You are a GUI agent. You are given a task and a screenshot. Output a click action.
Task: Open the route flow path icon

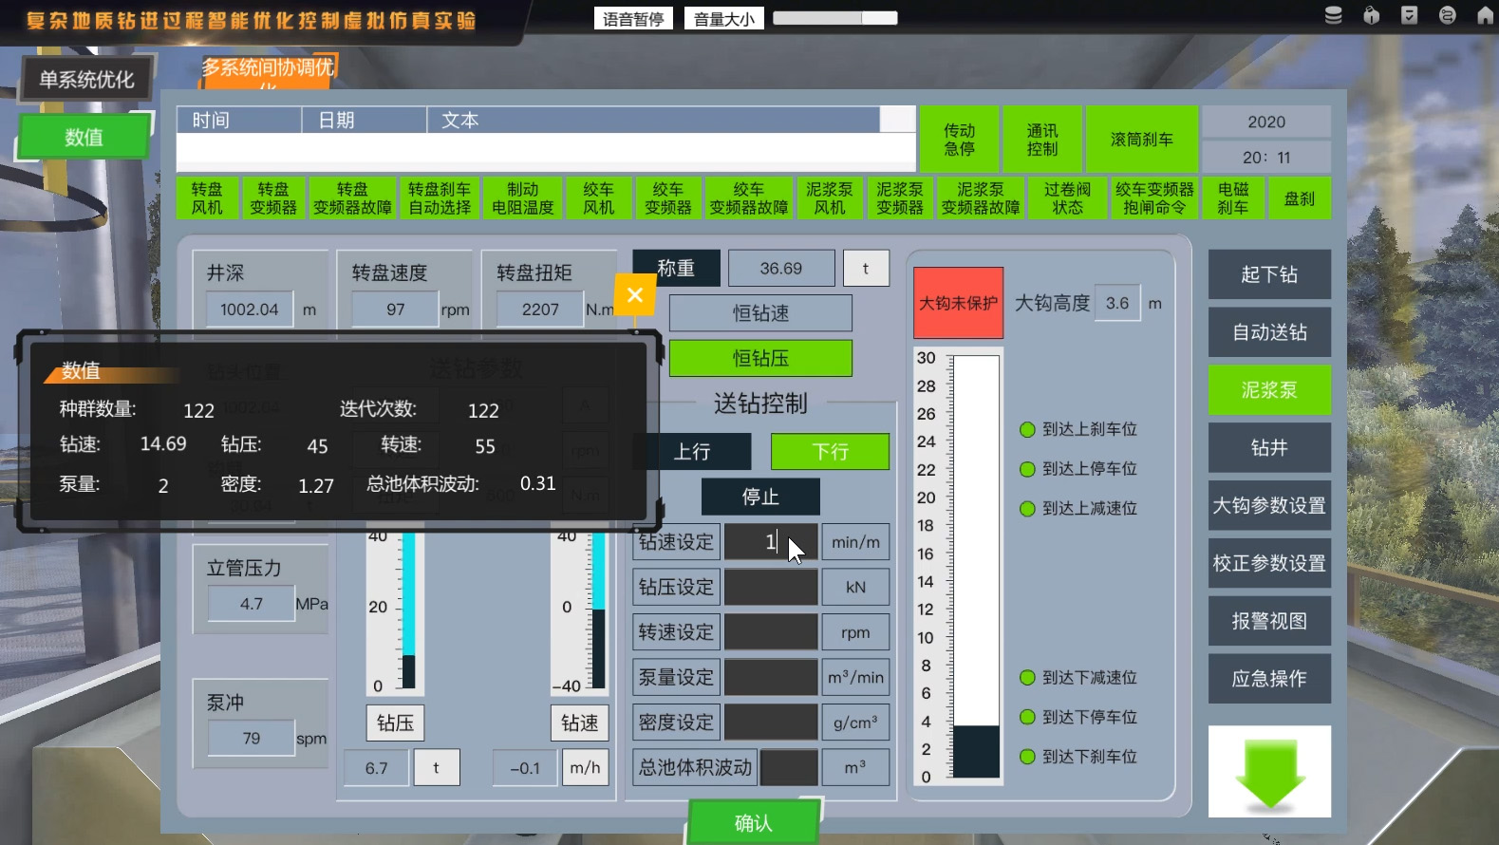[x=1447, y=16]
